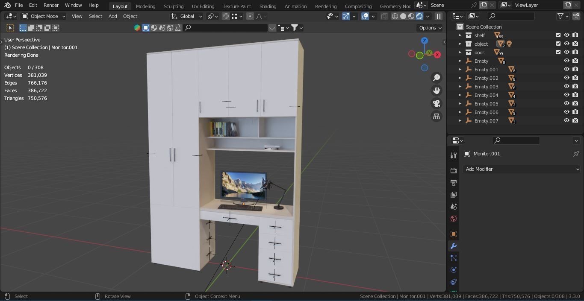
Task: Add new collection in outliner header
Action: pyautogui.click(x=576, y=16)
